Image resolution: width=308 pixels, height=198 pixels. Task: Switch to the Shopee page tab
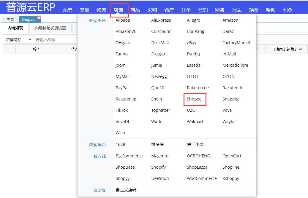coord(28,19)
